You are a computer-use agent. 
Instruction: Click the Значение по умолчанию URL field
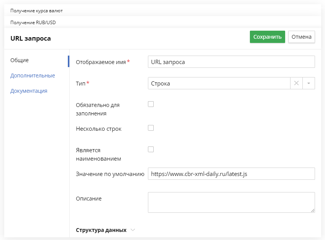[231, 174]
